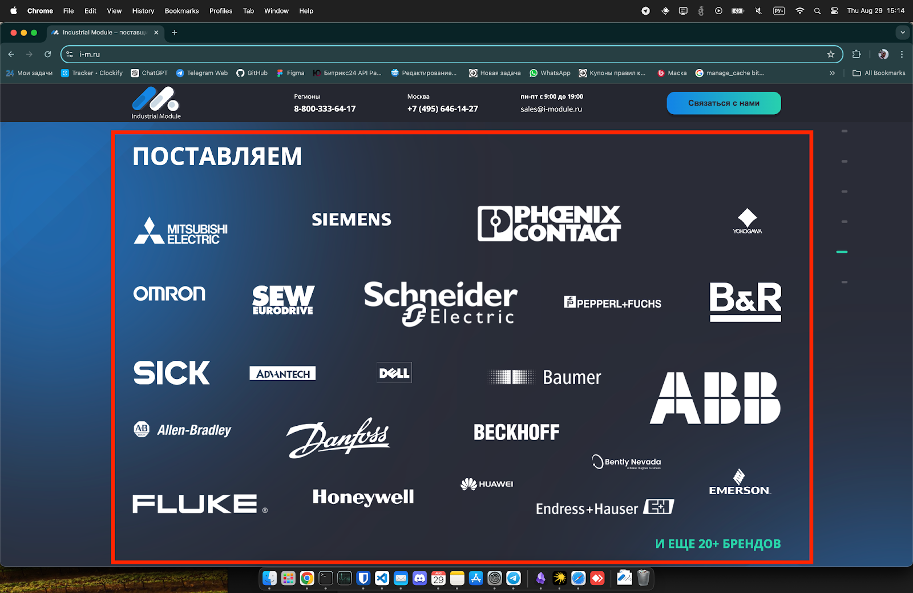Open the Mitsubishi Electric brand logo
This screenshot has height=593, width=913.
(x=180, y=231)
